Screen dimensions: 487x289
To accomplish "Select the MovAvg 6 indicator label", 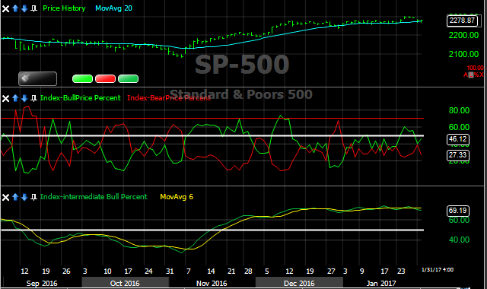I will [177, 197].
